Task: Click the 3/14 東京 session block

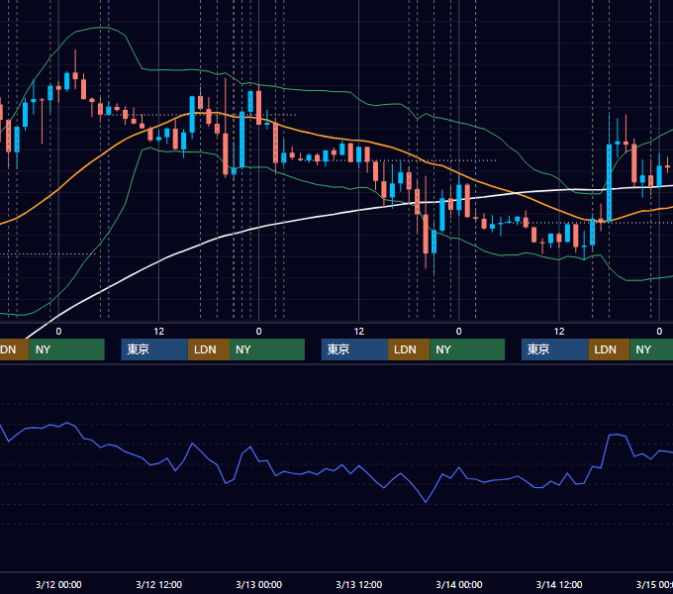Action: click(x=555, y=349)
